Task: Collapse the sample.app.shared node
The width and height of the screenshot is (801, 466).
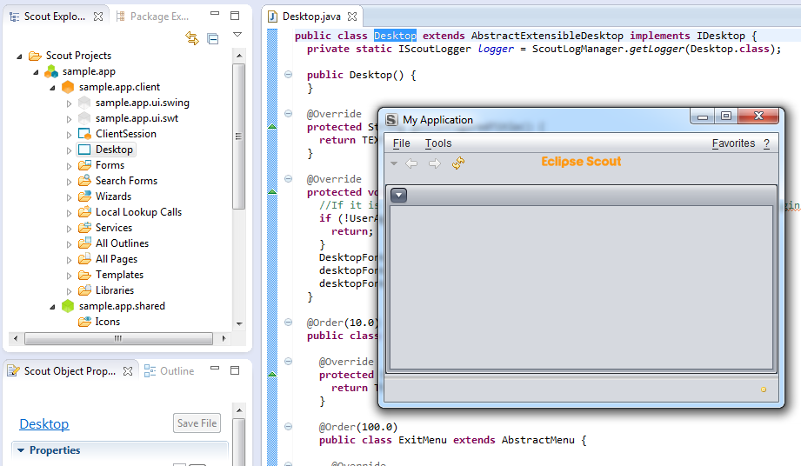Action: (x=52, y=307)
